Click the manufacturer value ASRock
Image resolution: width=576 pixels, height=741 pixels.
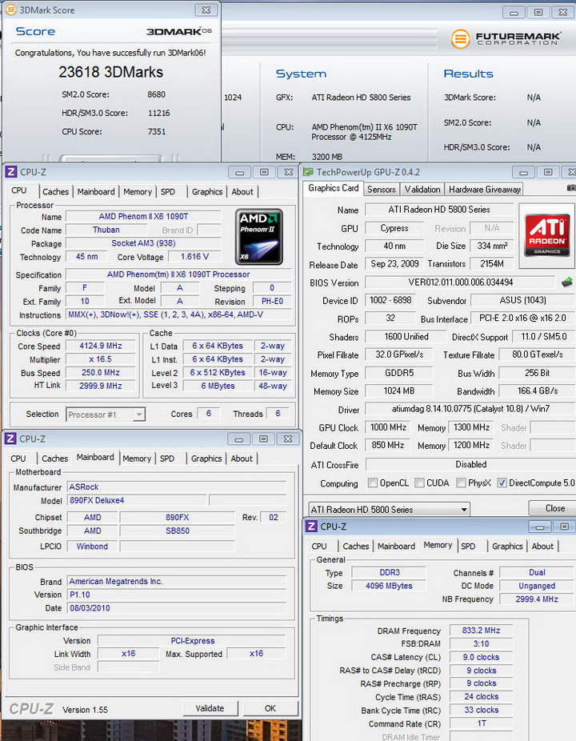pos(177,487)
